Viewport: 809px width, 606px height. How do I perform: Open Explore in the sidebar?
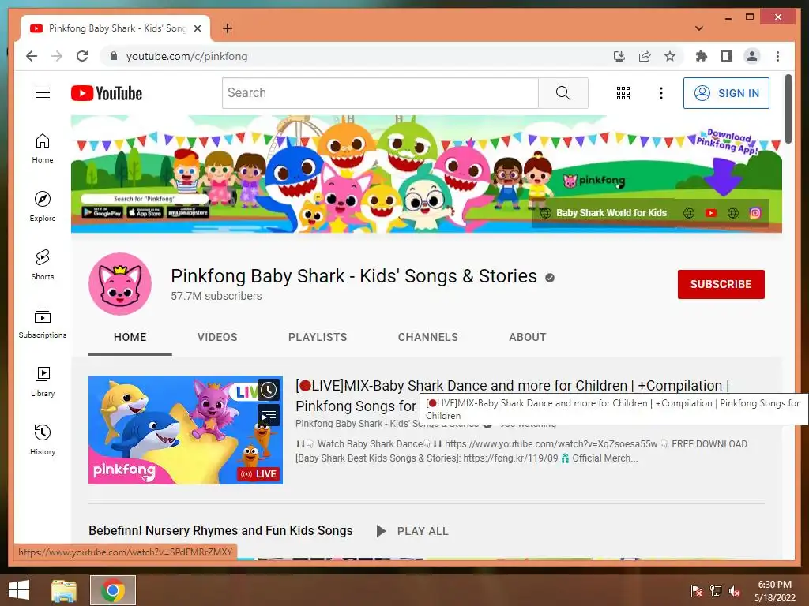[x=43, y=207]
